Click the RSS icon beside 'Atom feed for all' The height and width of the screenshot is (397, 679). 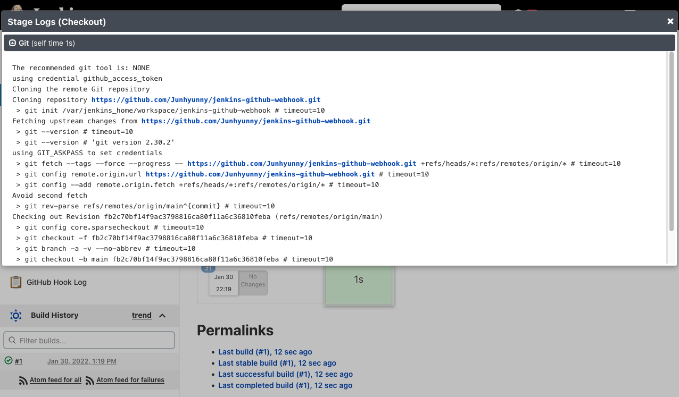click(23, 380)
